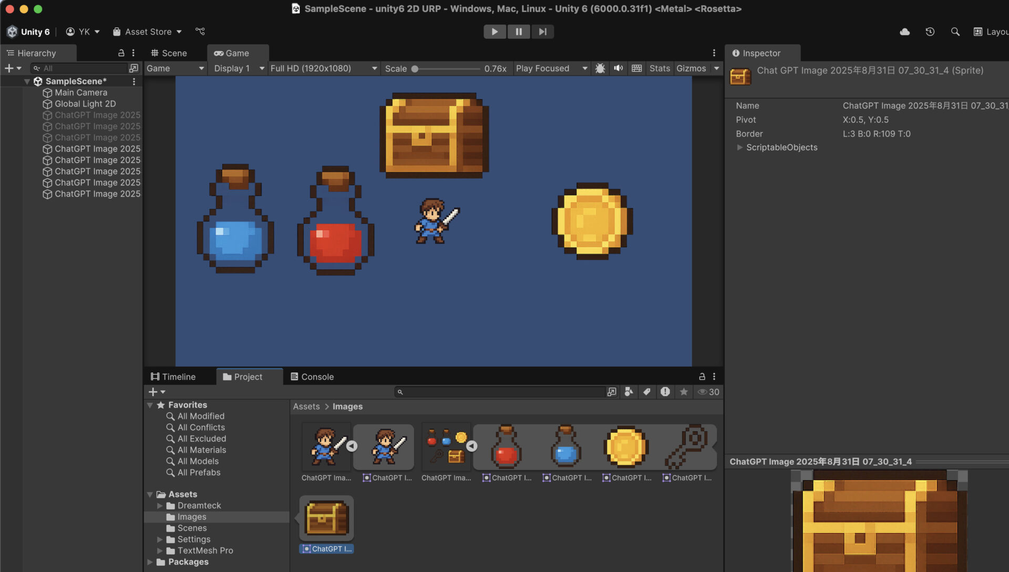Screen dimensions: 1009x572
Task: Open the Full HD resolution dropdown
Action: coord(323,68)
